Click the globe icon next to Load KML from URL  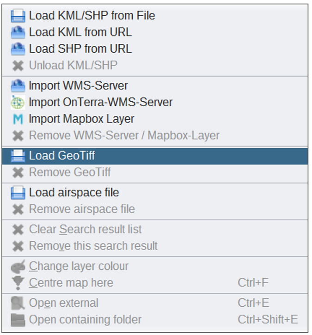pyautogui.click(x=18, y=32)
